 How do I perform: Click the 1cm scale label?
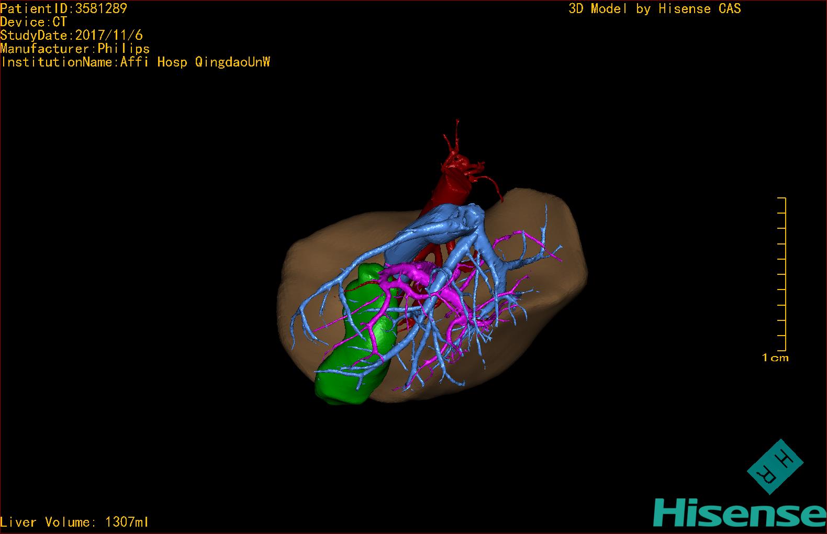coord(775,358)
